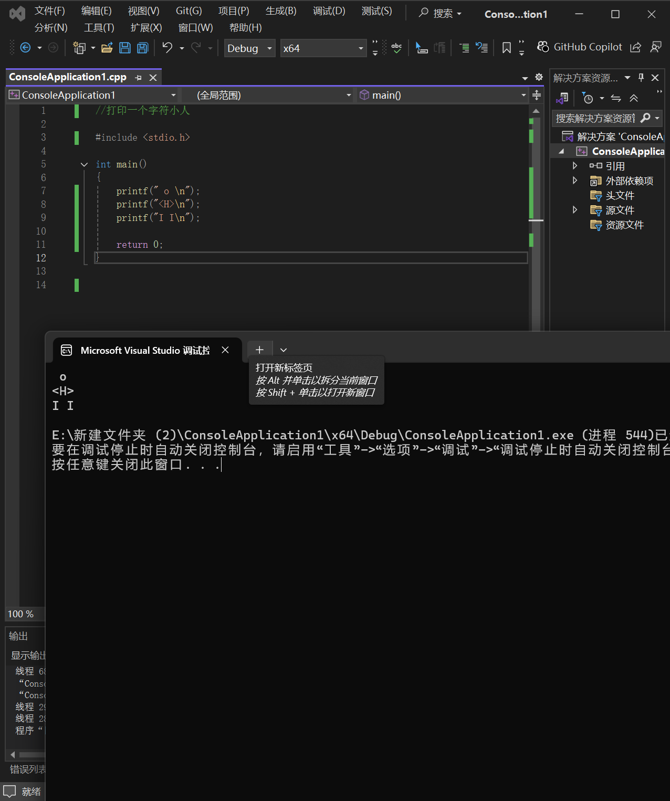Click the editor vertical scrollbar up arrow
The width and height of the screenshot is (670, 801).
[536, 111]
